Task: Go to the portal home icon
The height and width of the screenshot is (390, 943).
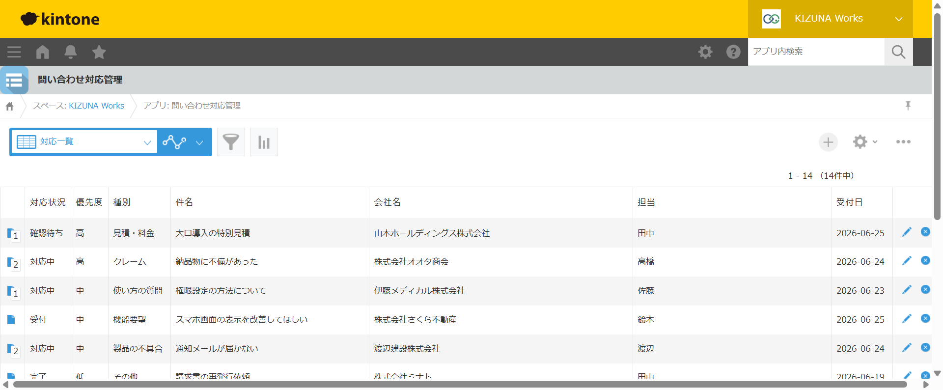Action: (x=43, y=52)
